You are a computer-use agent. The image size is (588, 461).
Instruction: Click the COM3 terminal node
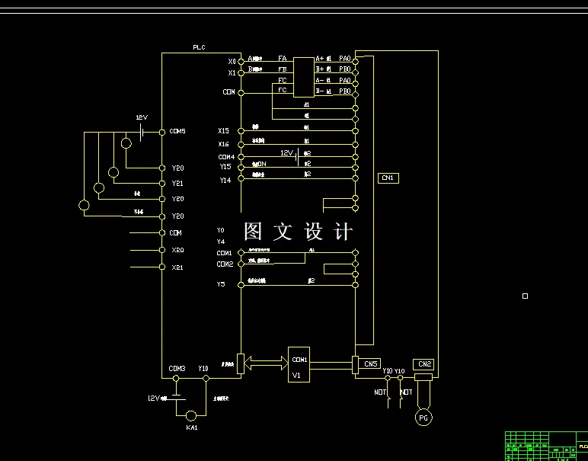point(176,379)
